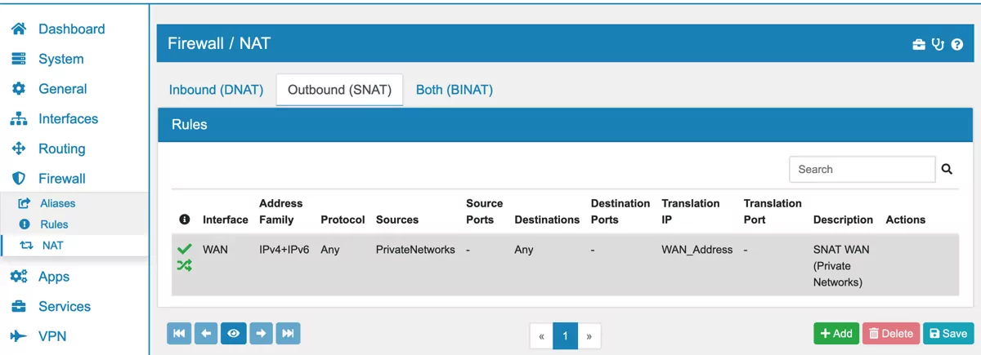Screen dimensions: 981x355
Task: Expand the VPN sidebar section
Action: (52, 336)
